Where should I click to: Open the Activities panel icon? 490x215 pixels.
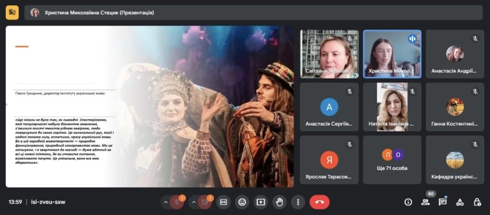[460, 202]
